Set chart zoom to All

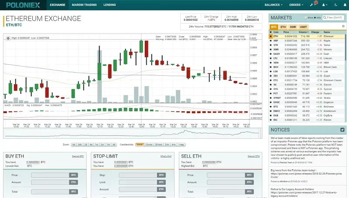click(114, 145)
